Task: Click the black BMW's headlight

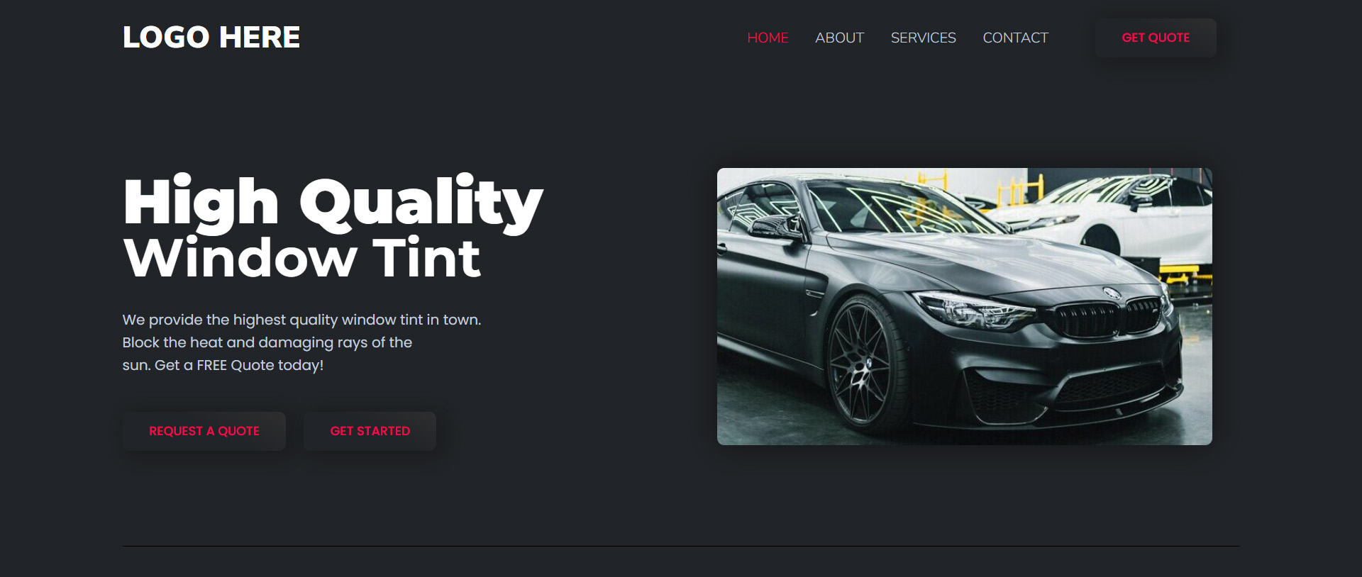Action: pos(974,310)
